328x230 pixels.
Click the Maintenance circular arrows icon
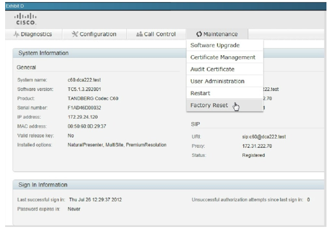(199, 34)
